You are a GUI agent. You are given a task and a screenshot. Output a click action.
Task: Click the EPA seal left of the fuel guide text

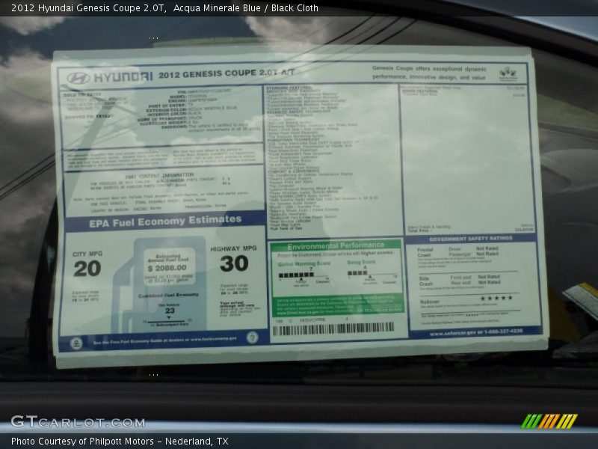(x=76, y=343)
